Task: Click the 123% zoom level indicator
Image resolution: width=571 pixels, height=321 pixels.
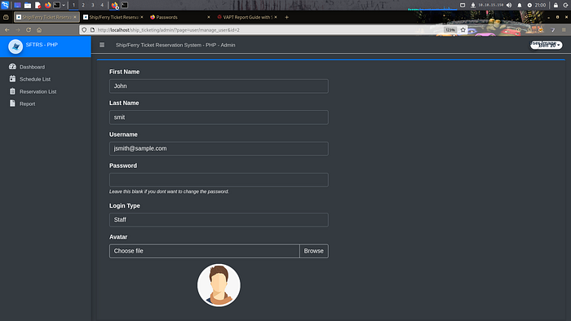Action: click(450, 30)
